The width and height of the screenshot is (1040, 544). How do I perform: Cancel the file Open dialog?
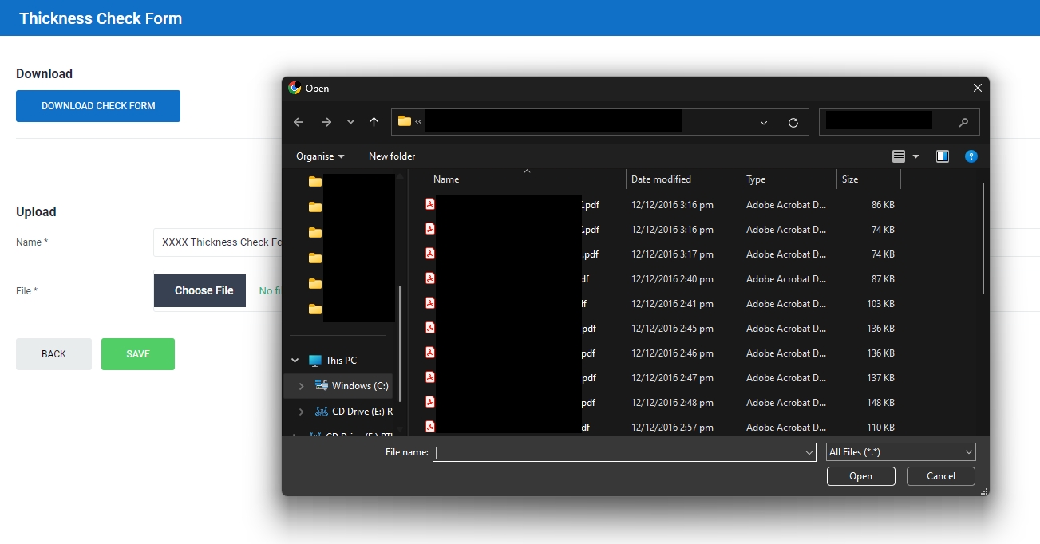point(940,476)
